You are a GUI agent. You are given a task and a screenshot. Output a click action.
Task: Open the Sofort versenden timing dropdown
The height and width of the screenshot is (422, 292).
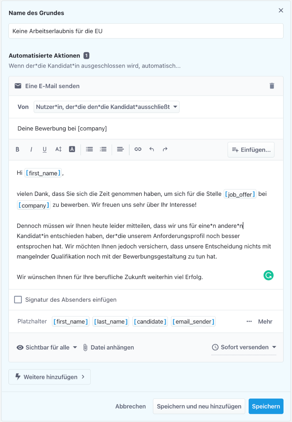[244, 347]
